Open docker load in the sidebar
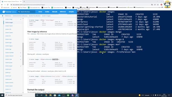 (8, 39)
